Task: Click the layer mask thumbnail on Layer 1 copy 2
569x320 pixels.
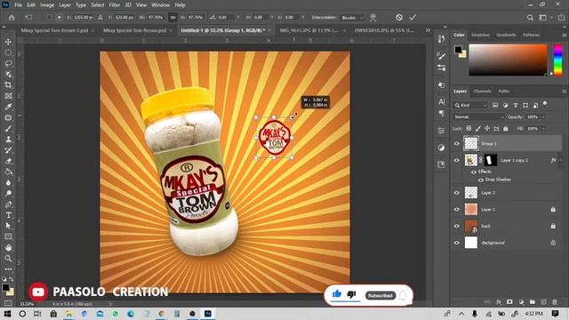Action: pyautogui.click(x=490, y=160)
